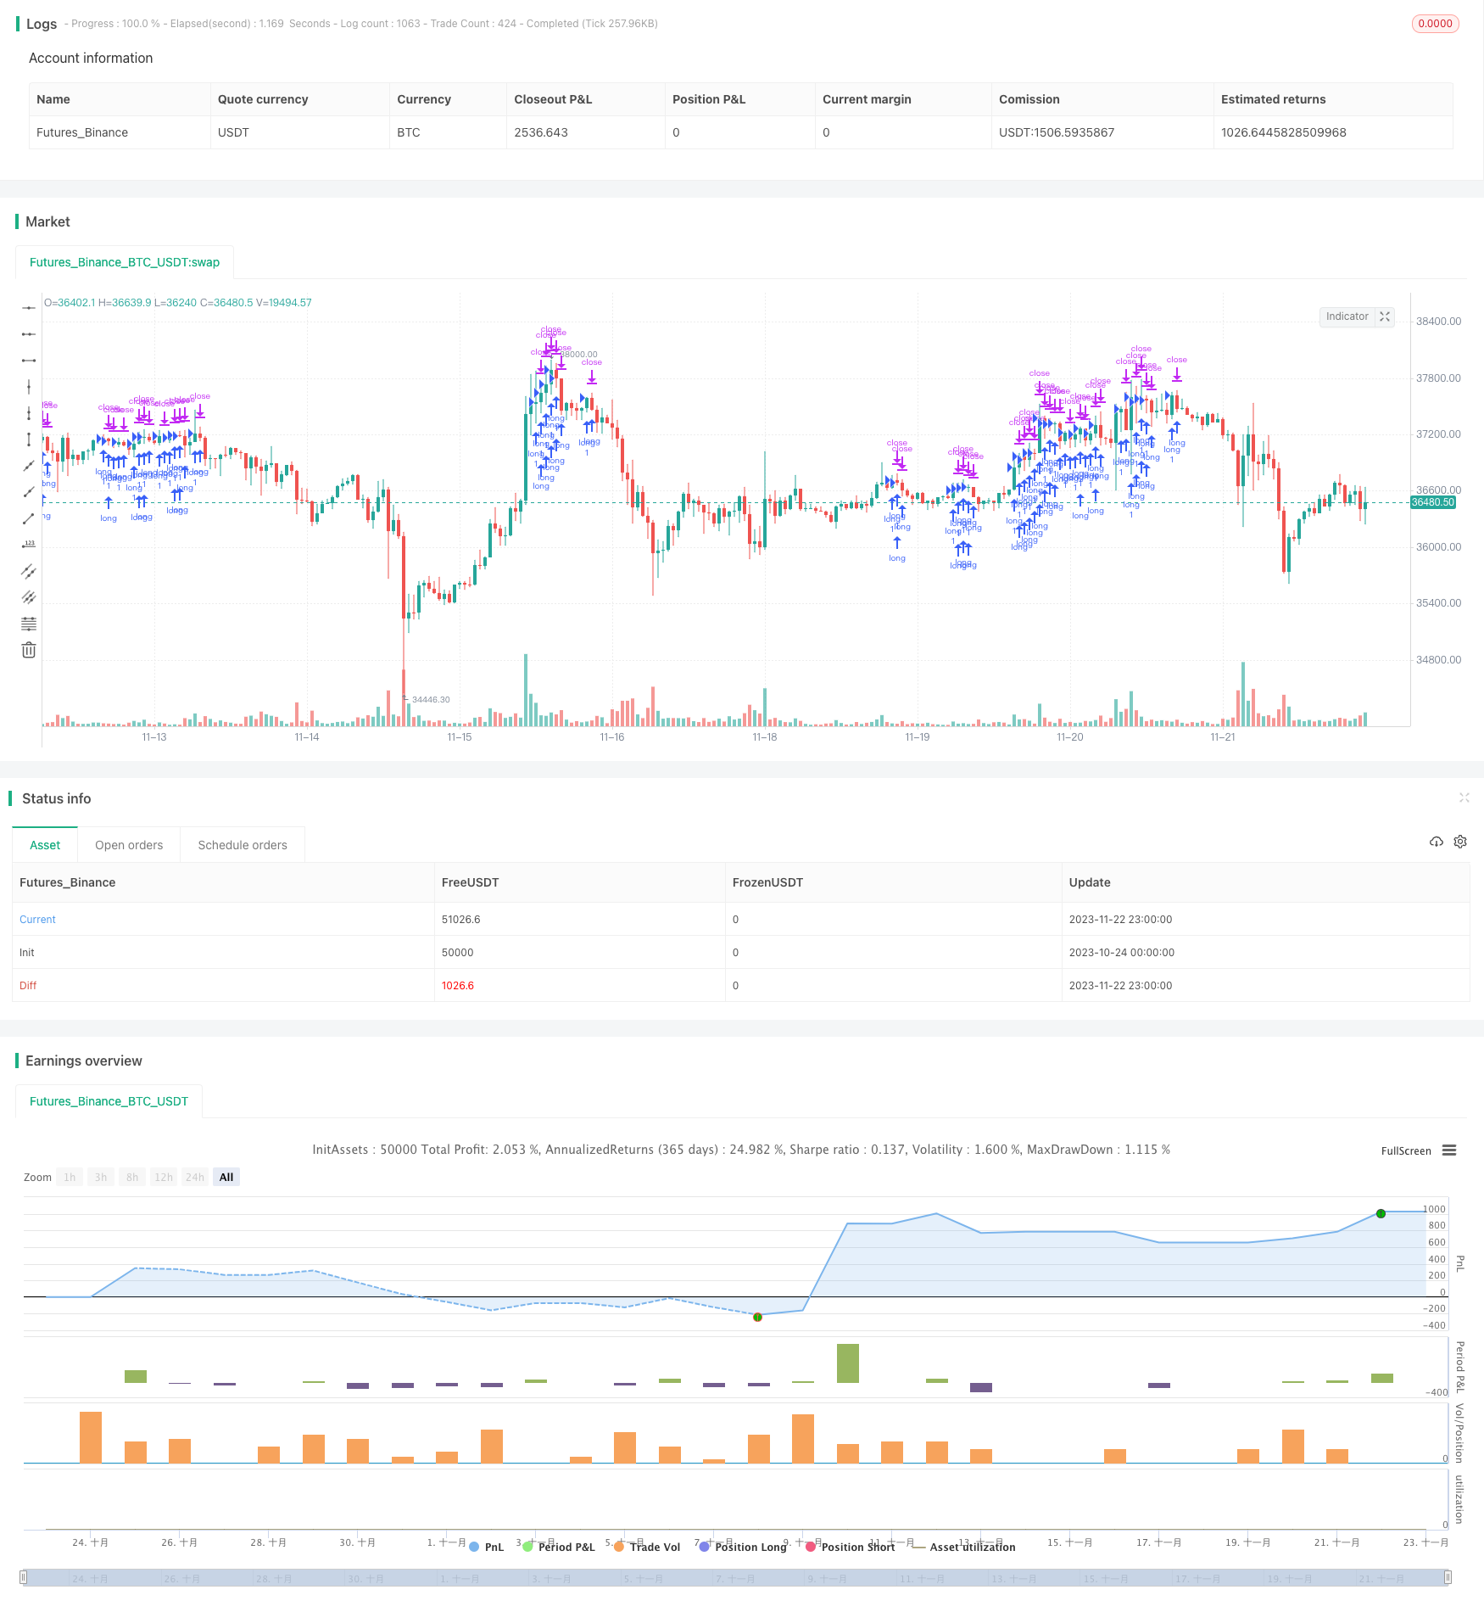
Task: Grab the right handle of the range navigator
Action: coord(1448,1578)
